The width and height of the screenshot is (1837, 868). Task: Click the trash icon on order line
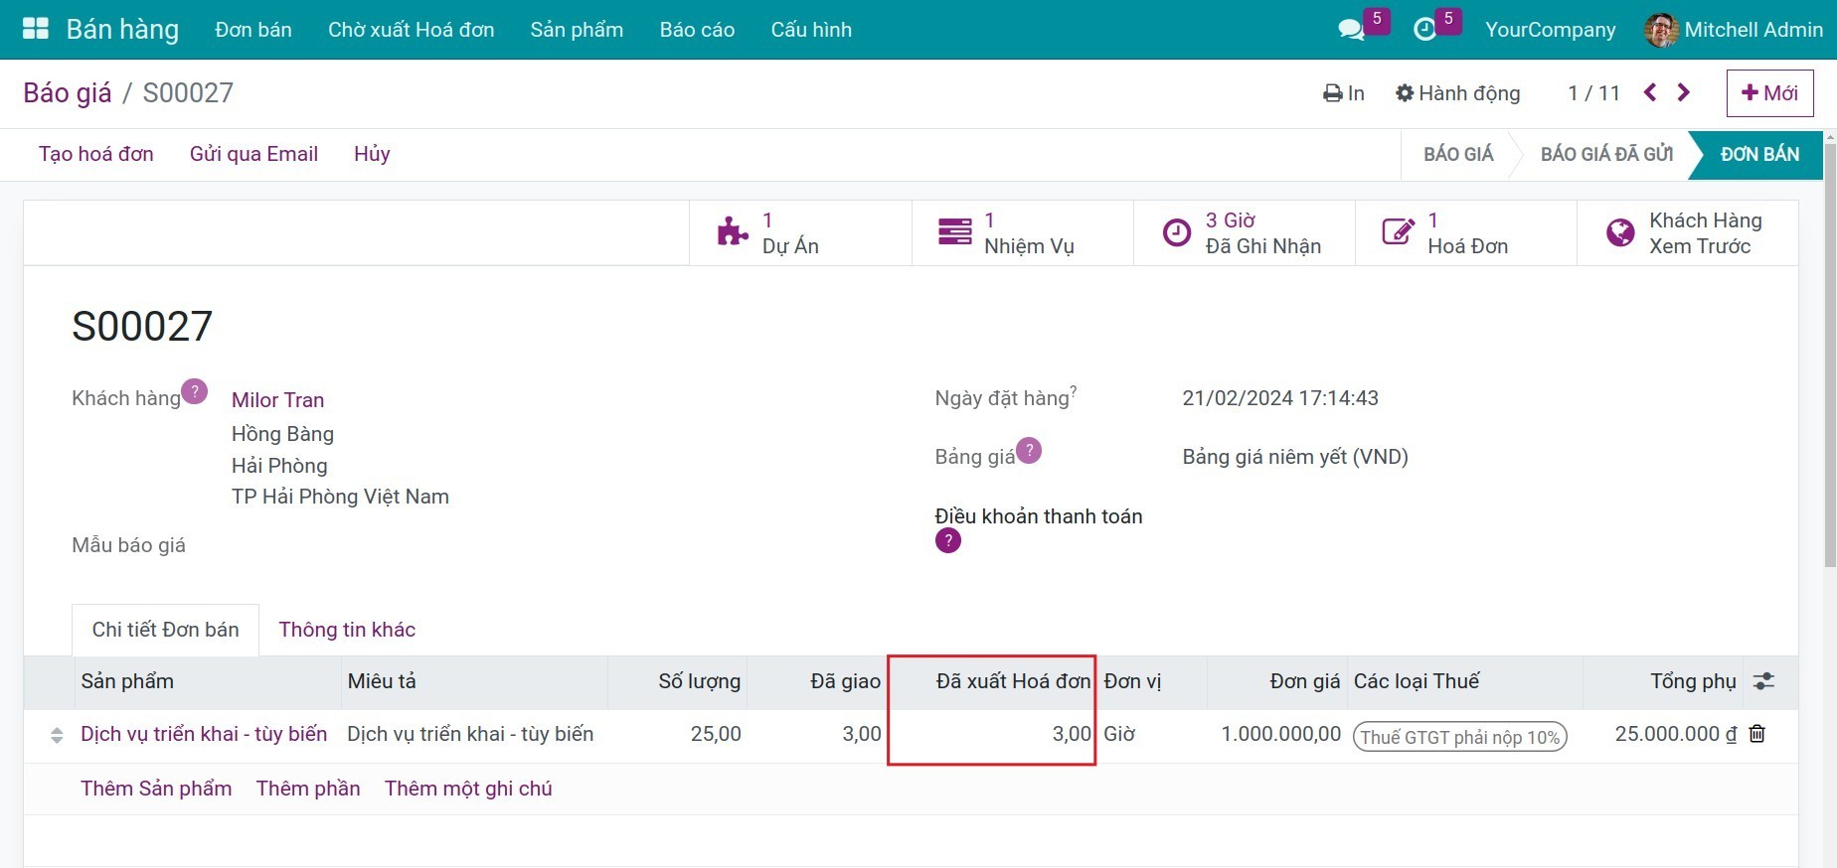(x=1757, y=734)
